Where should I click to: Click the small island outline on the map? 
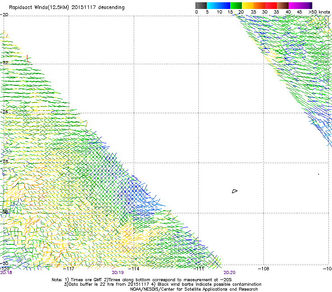tap(235, 191)
